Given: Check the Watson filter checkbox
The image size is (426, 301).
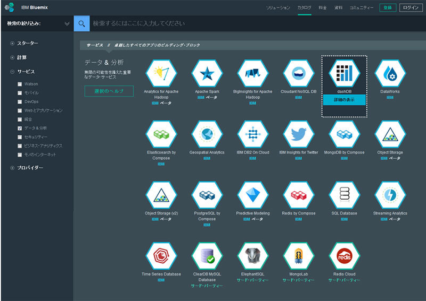Looking at the screenshot, I should (x=20, y=84).
